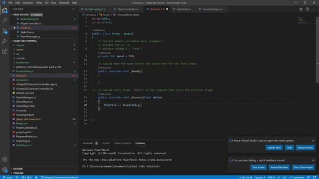
Task: Open the Selection menu
Action: (x=28, y=2)
